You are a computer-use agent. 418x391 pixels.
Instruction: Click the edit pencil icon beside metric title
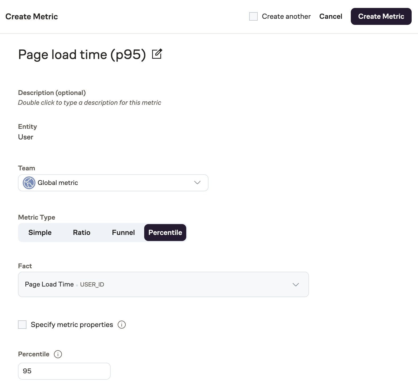157,54
